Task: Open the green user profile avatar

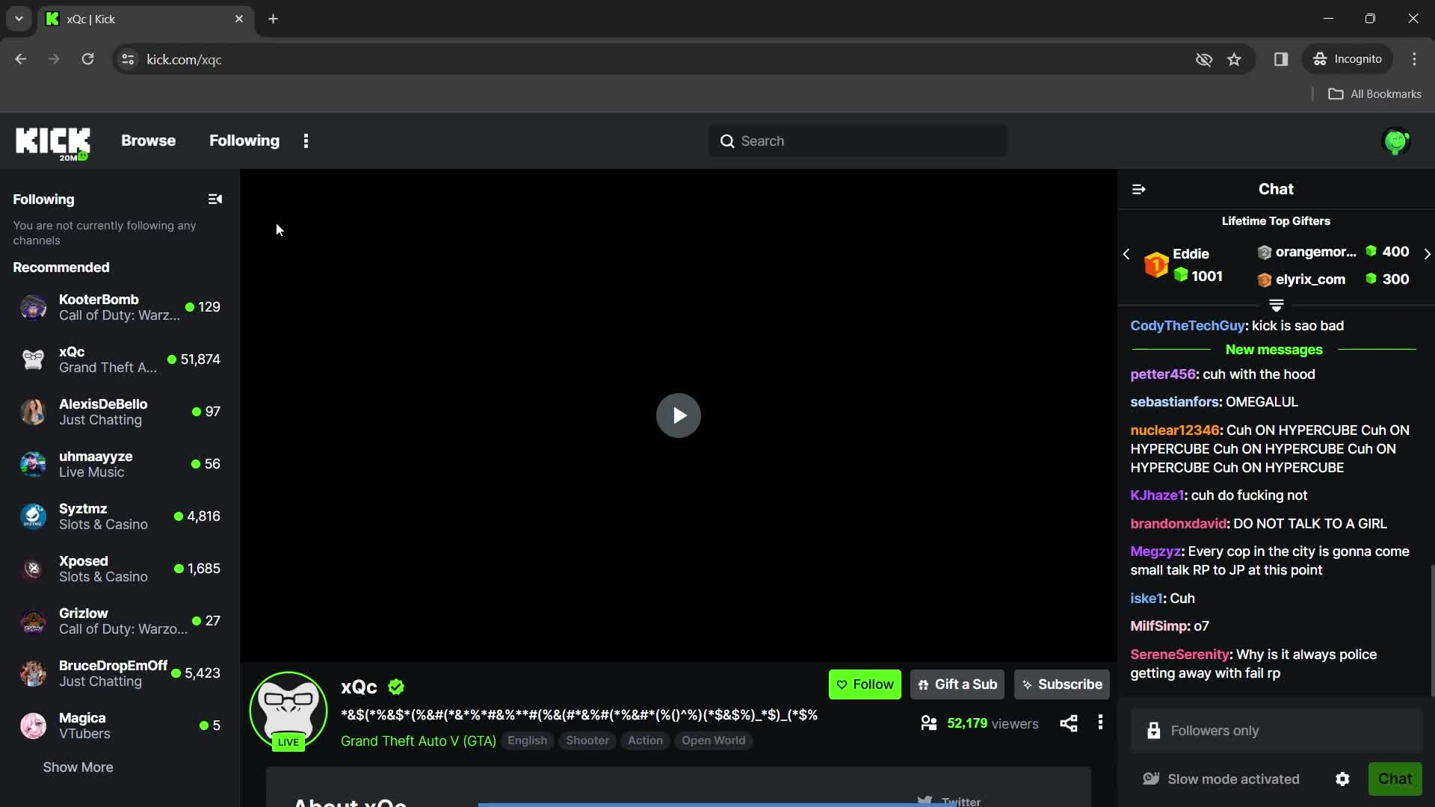Action: [x=1396, y=141]
